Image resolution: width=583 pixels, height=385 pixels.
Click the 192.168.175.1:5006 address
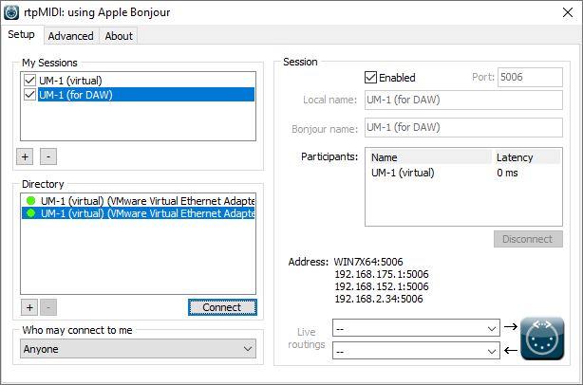(x=382, y=274)
